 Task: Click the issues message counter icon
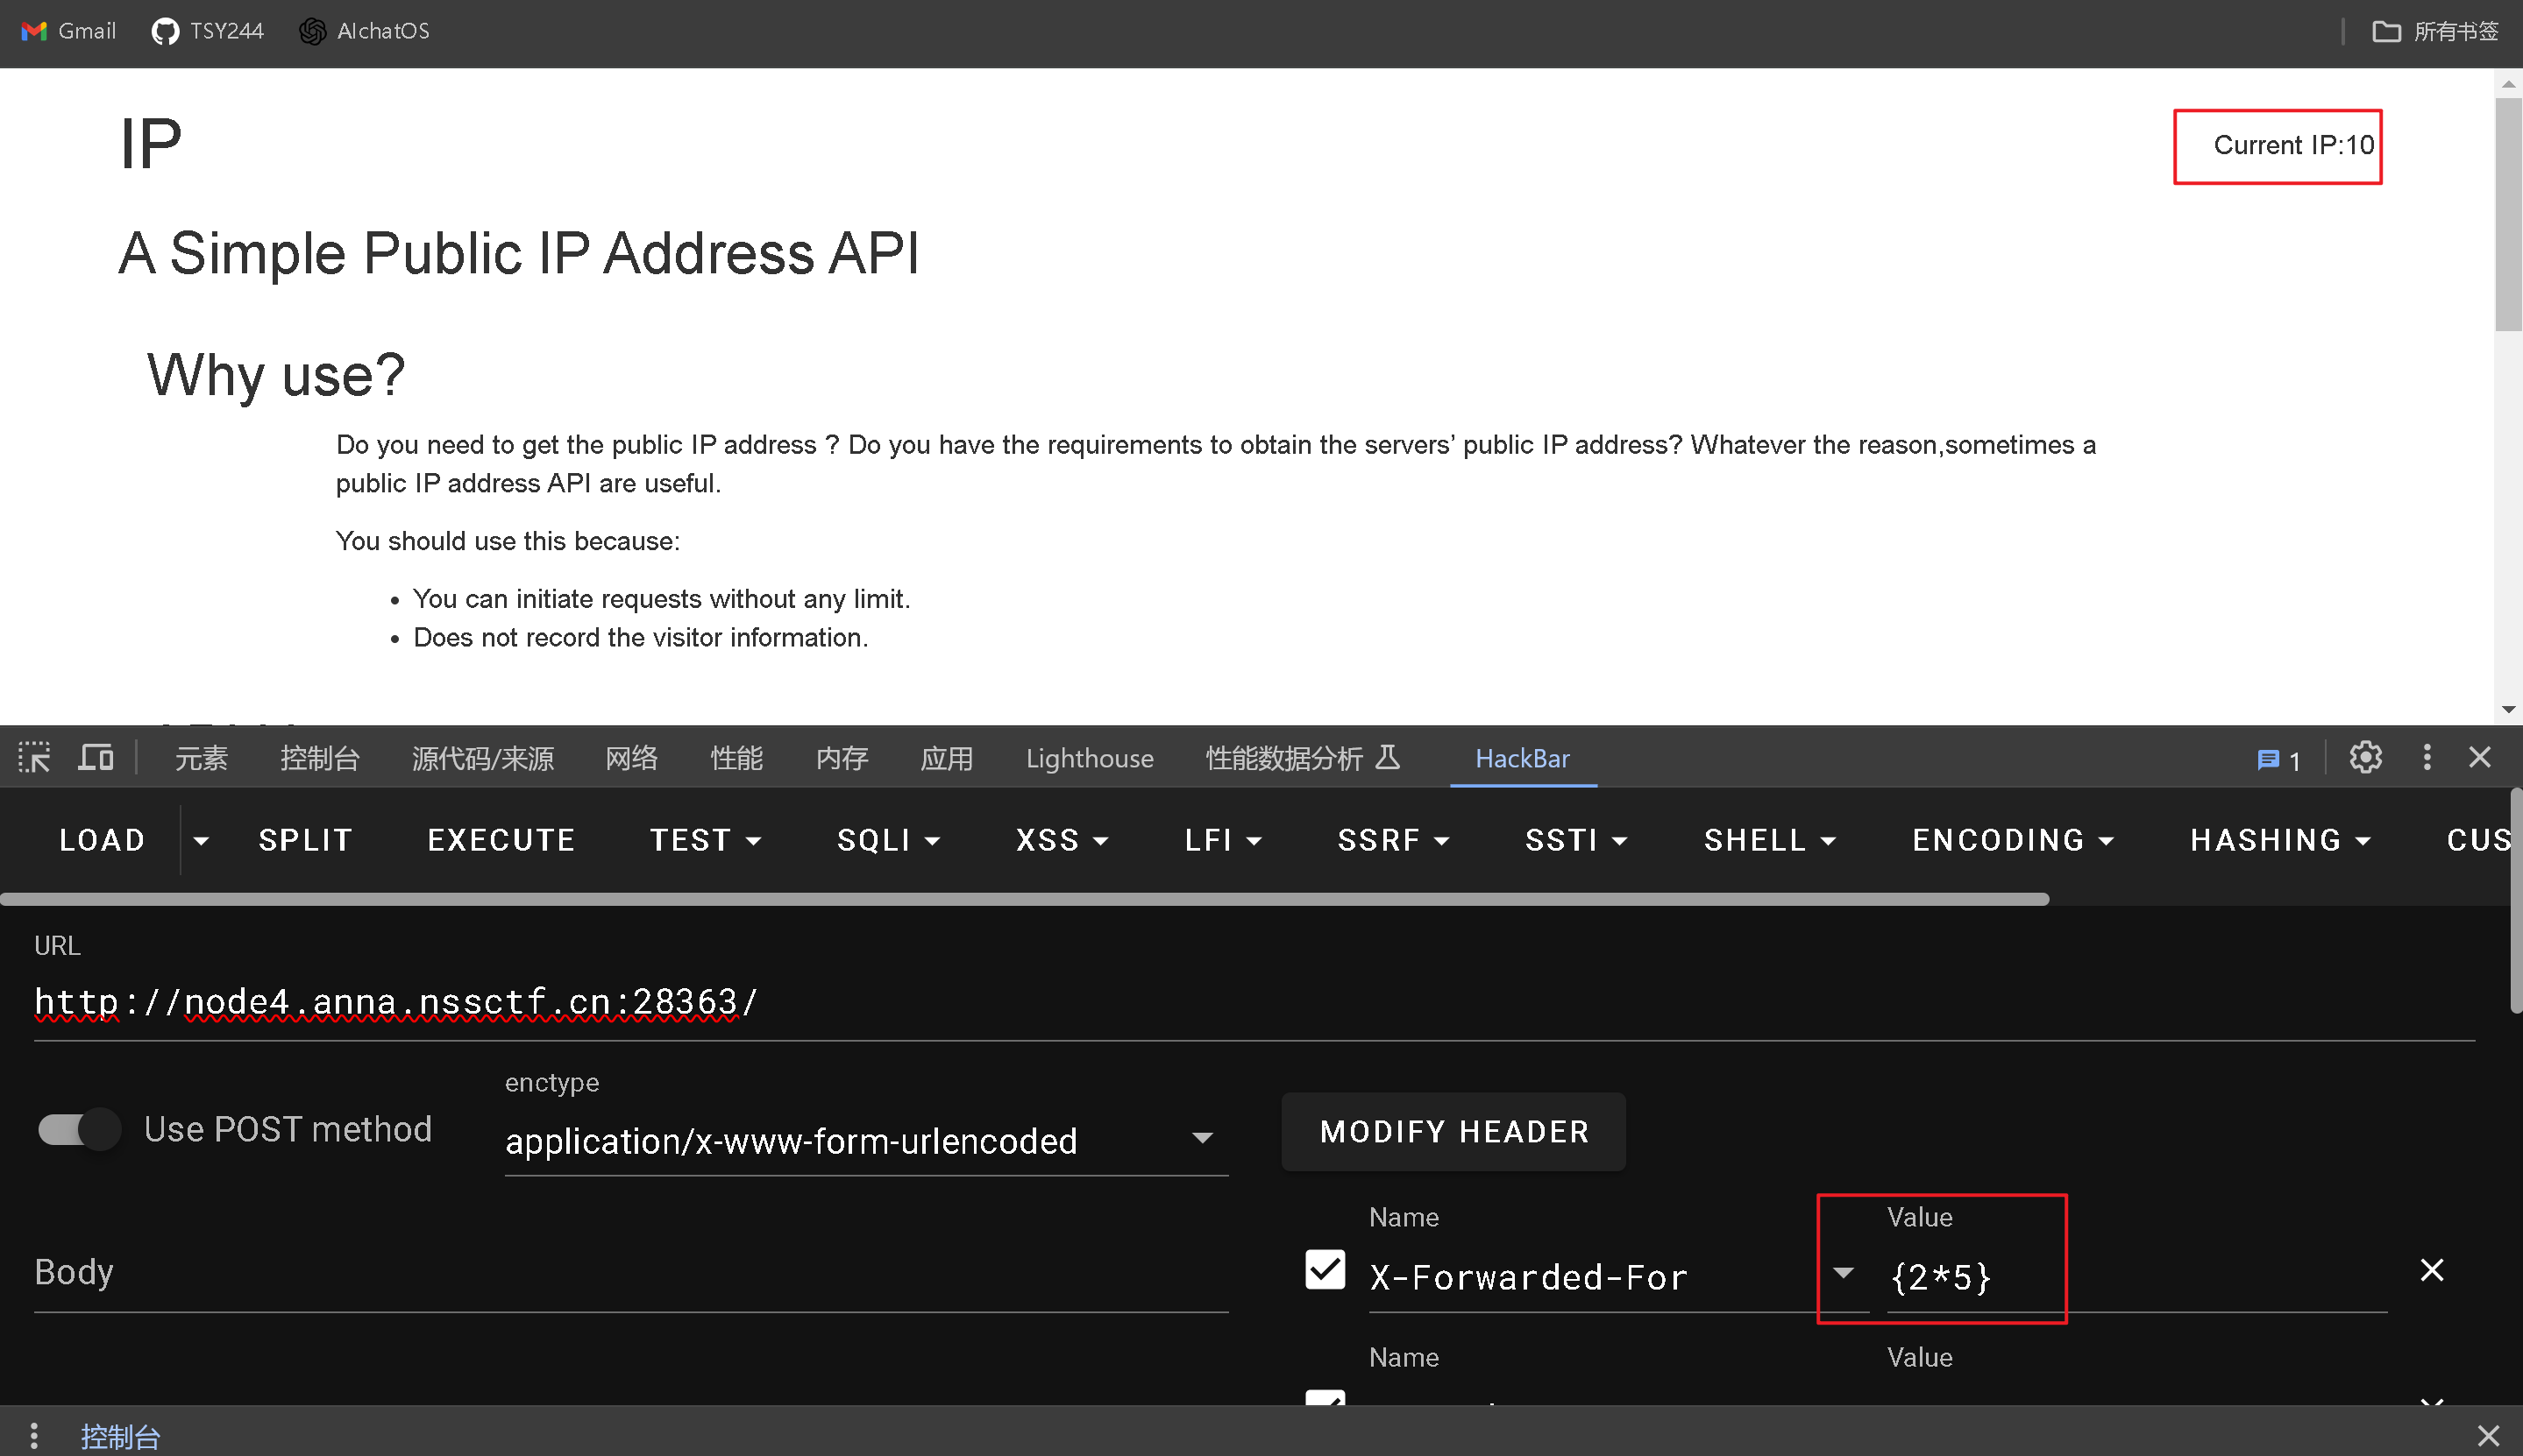point(2279,760)
